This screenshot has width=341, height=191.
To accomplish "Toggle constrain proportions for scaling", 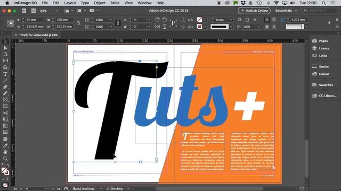I will pyautogui.click(x=118, y=23).
